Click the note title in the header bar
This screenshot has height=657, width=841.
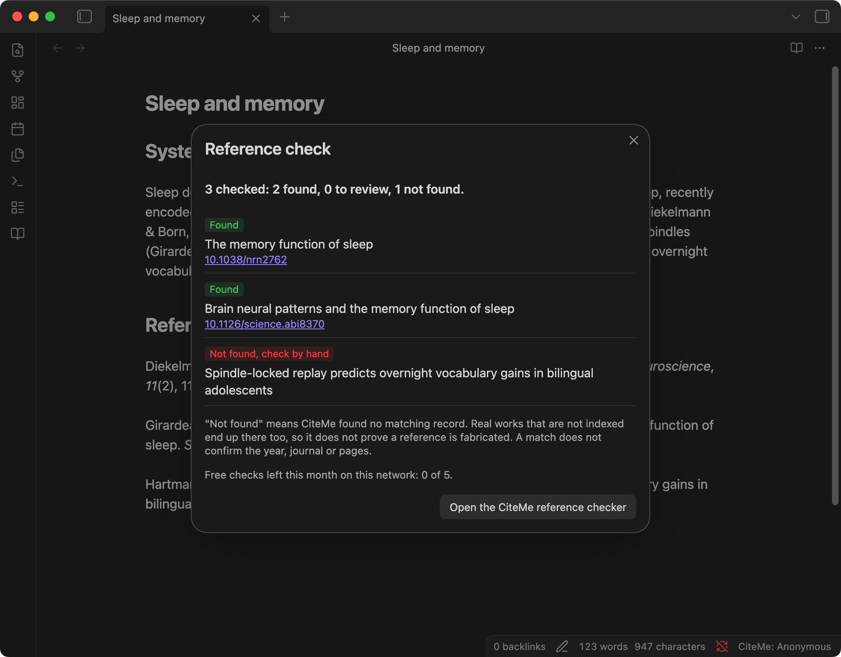click(x=439, y=48)
